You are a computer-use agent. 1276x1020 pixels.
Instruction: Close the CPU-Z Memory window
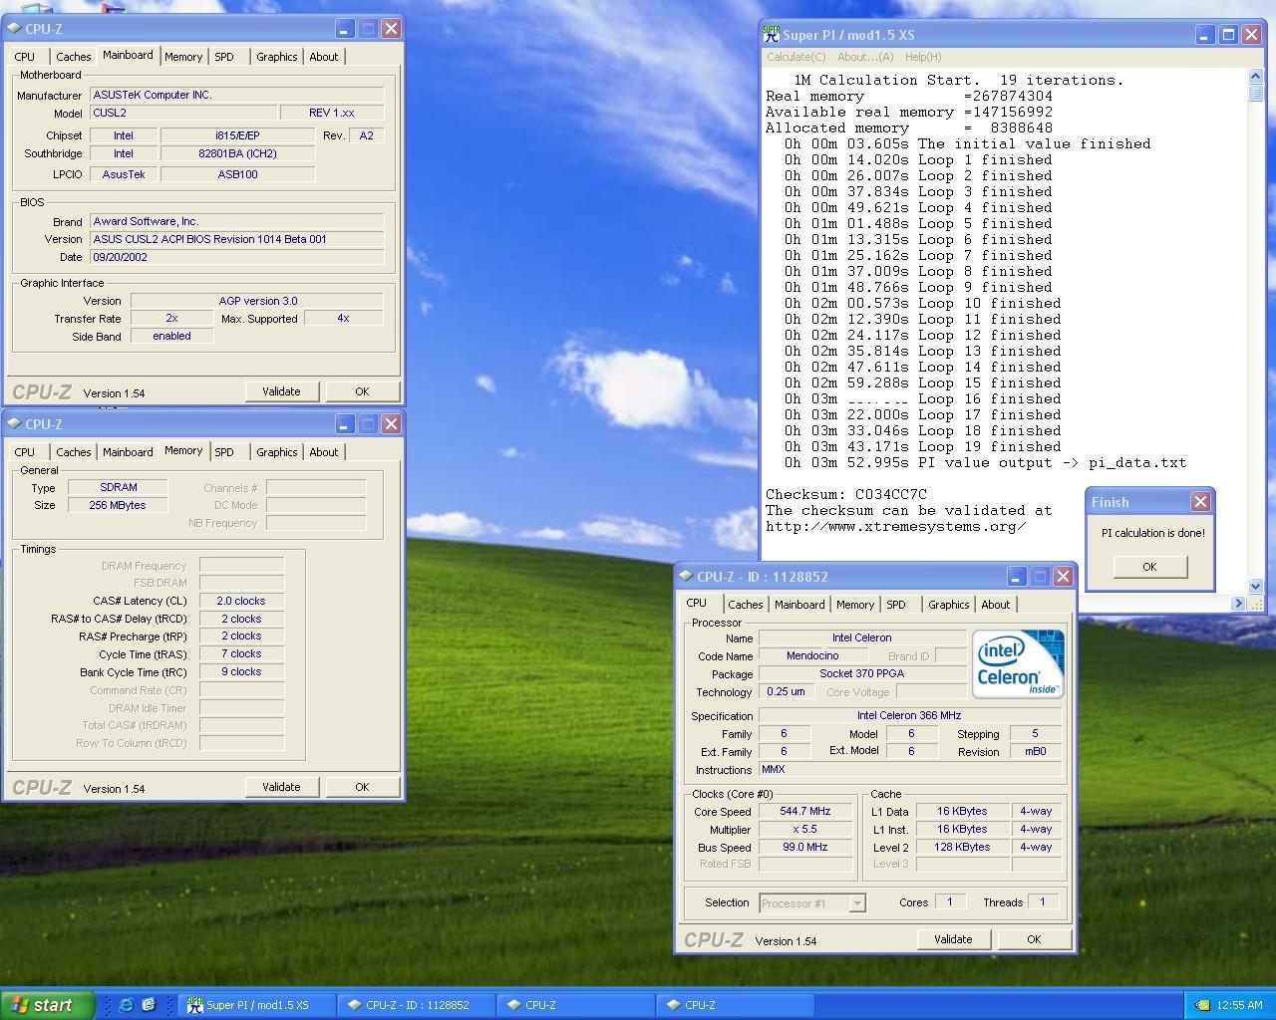(391, 423)
